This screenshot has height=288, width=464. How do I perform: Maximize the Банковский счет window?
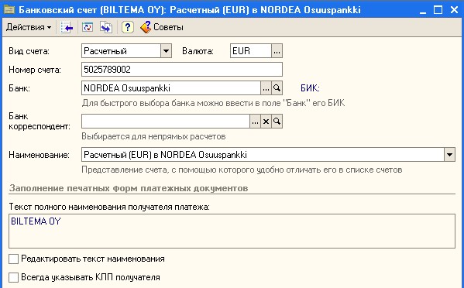[438, 10]
